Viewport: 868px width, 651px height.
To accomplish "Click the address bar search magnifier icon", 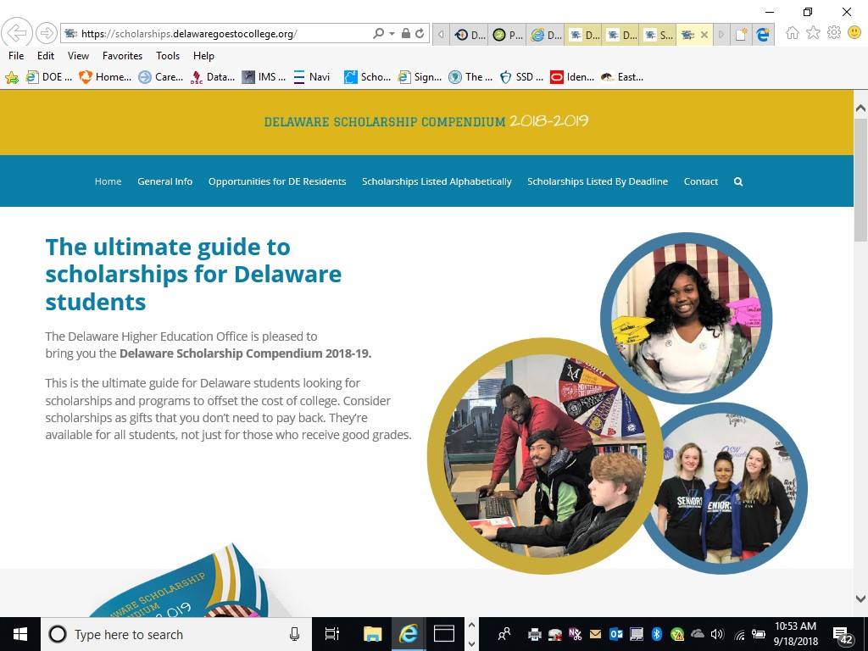I will click(x=379, y=34).
